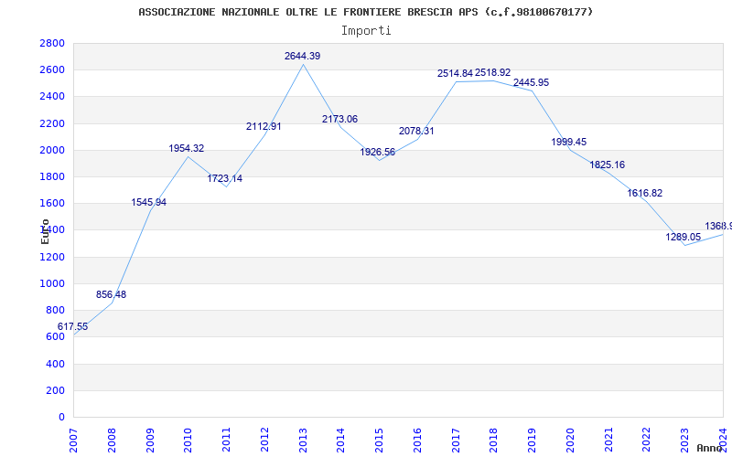Select the 2112.91 data label
This screenshot has height=457, width=732.
tap(264, 126)
